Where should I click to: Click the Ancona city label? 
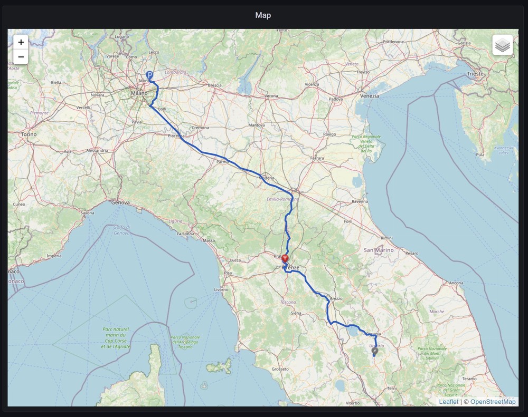456,283
